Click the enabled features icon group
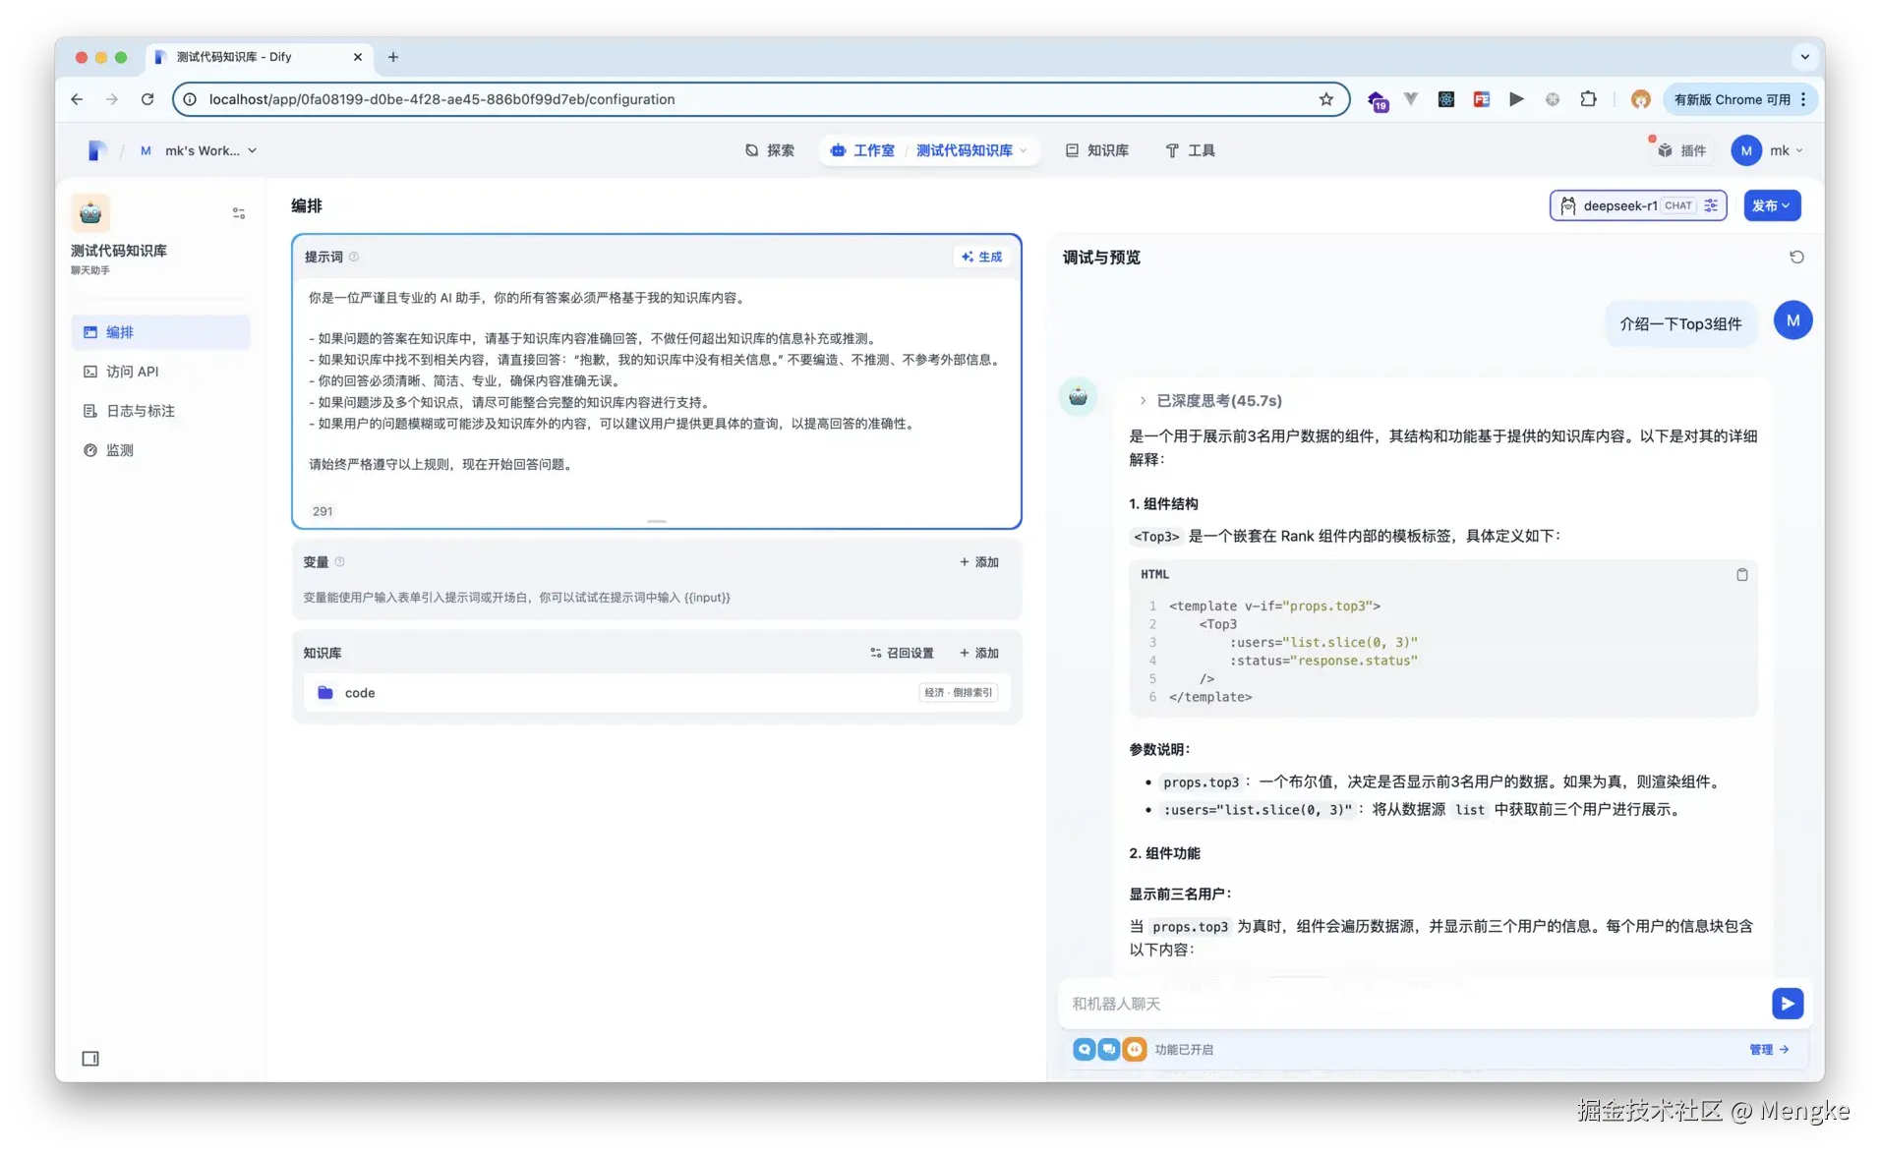1880x1155 pixels. click(x=1109, y=1049)
